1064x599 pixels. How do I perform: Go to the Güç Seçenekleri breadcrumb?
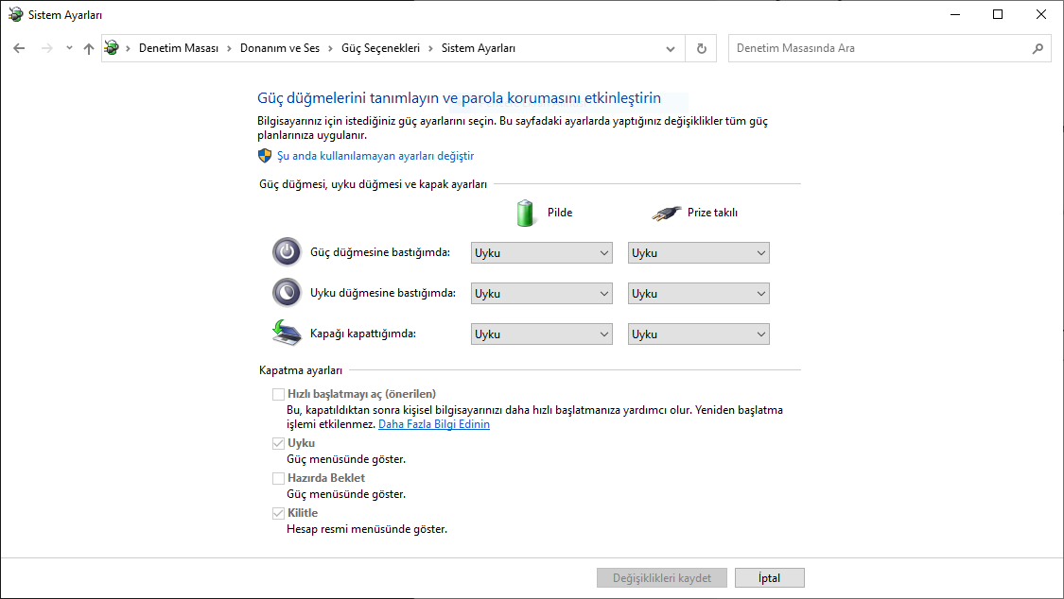coord(381,48)
